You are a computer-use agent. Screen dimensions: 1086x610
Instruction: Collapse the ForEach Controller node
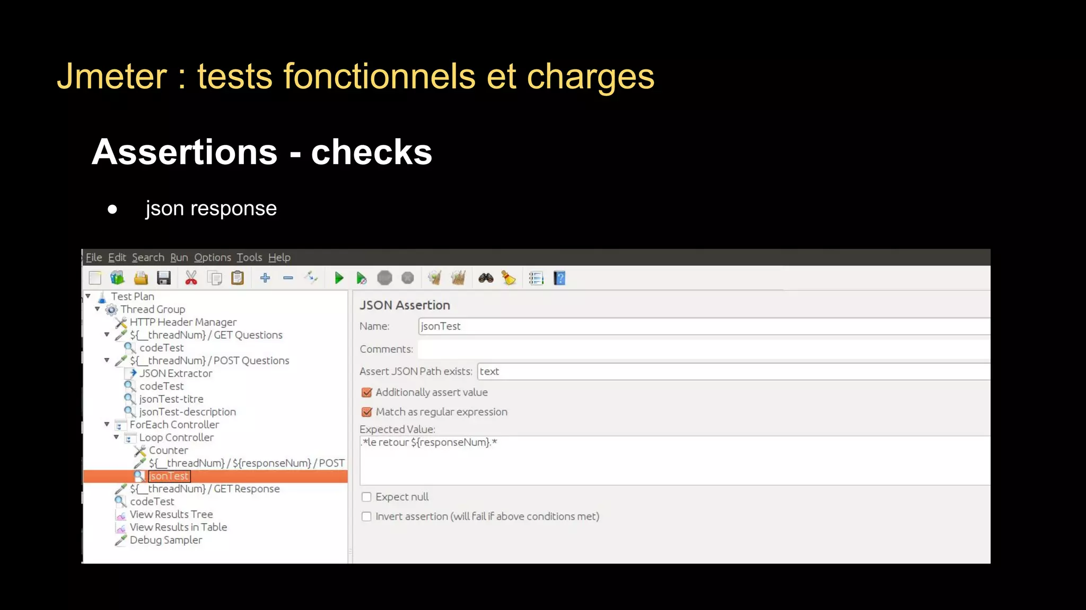click(107, 425)
